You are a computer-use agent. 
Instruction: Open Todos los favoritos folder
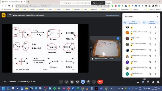click(x=154, y=10)
